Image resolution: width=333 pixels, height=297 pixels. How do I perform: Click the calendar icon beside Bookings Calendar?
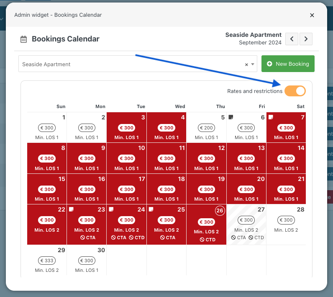click(x=23, y=39)
